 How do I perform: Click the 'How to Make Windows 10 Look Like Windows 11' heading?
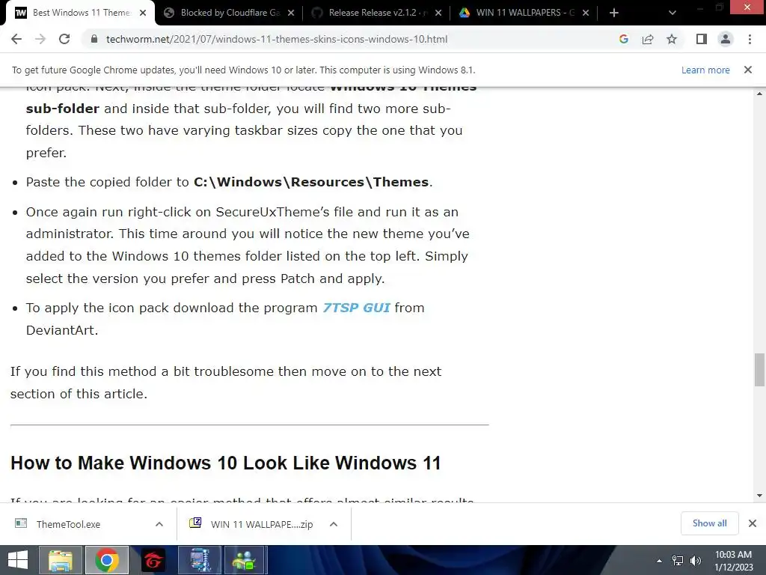point(226,463)
